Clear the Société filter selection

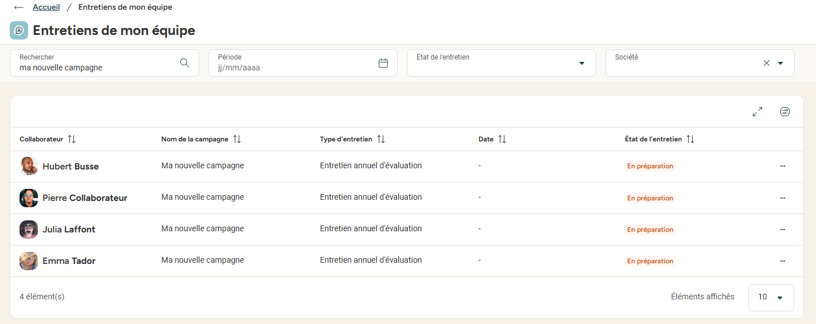(767, 63)
